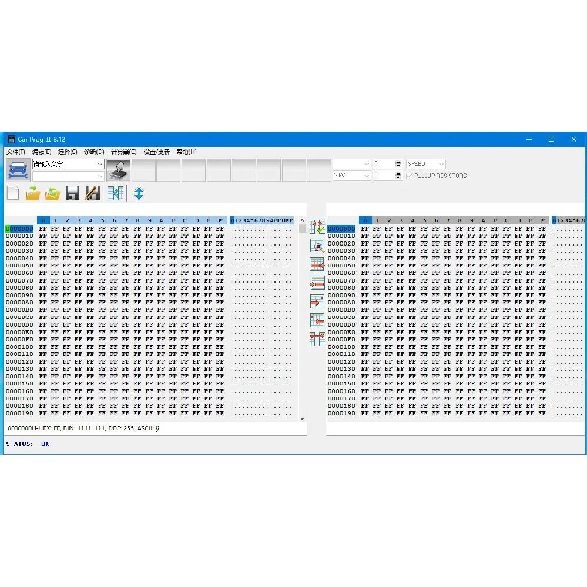Viewport: 587px width, 587px height.
Task: Open the 请输入文字 combo box
Action: (68, 164)
